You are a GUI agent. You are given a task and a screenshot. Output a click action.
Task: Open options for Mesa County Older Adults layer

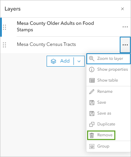tap(125, 27)
